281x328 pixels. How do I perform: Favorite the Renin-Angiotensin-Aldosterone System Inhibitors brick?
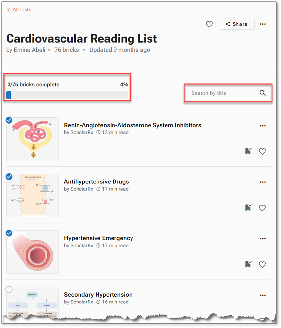pos(262,151)
